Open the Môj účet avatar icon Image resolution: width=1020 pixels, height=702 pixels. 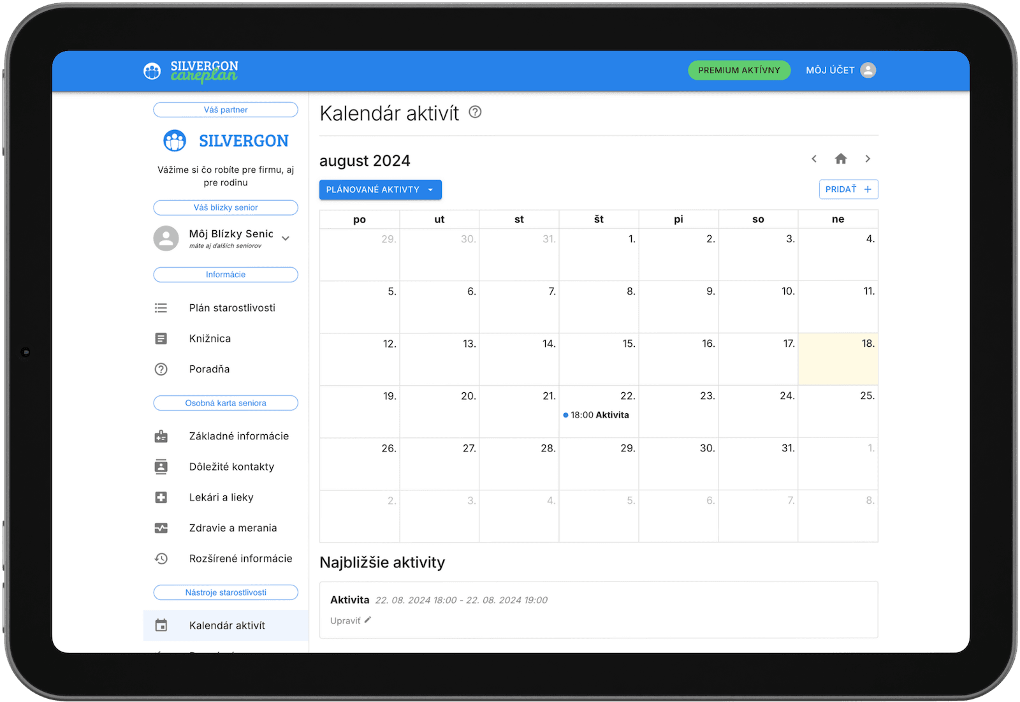click(868, 70)
